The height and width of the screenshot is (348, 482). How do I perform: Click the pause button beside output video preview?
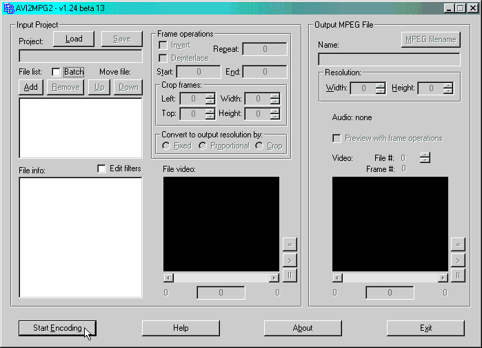click(458, 275)
